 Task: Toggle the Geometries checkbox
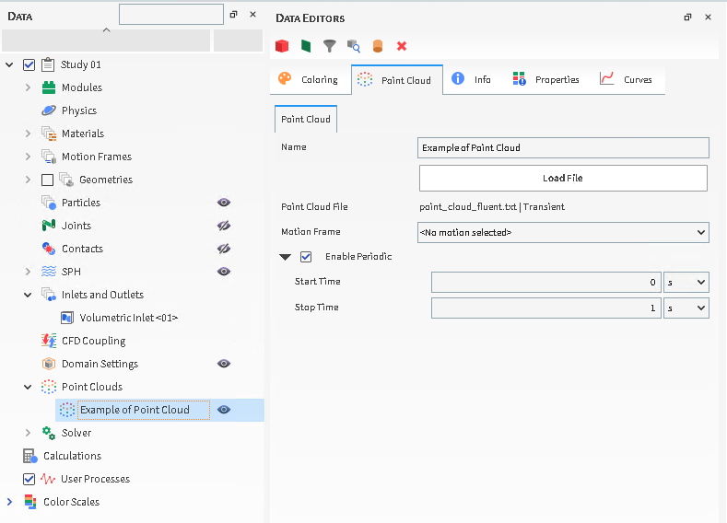[x=48, y=180]
